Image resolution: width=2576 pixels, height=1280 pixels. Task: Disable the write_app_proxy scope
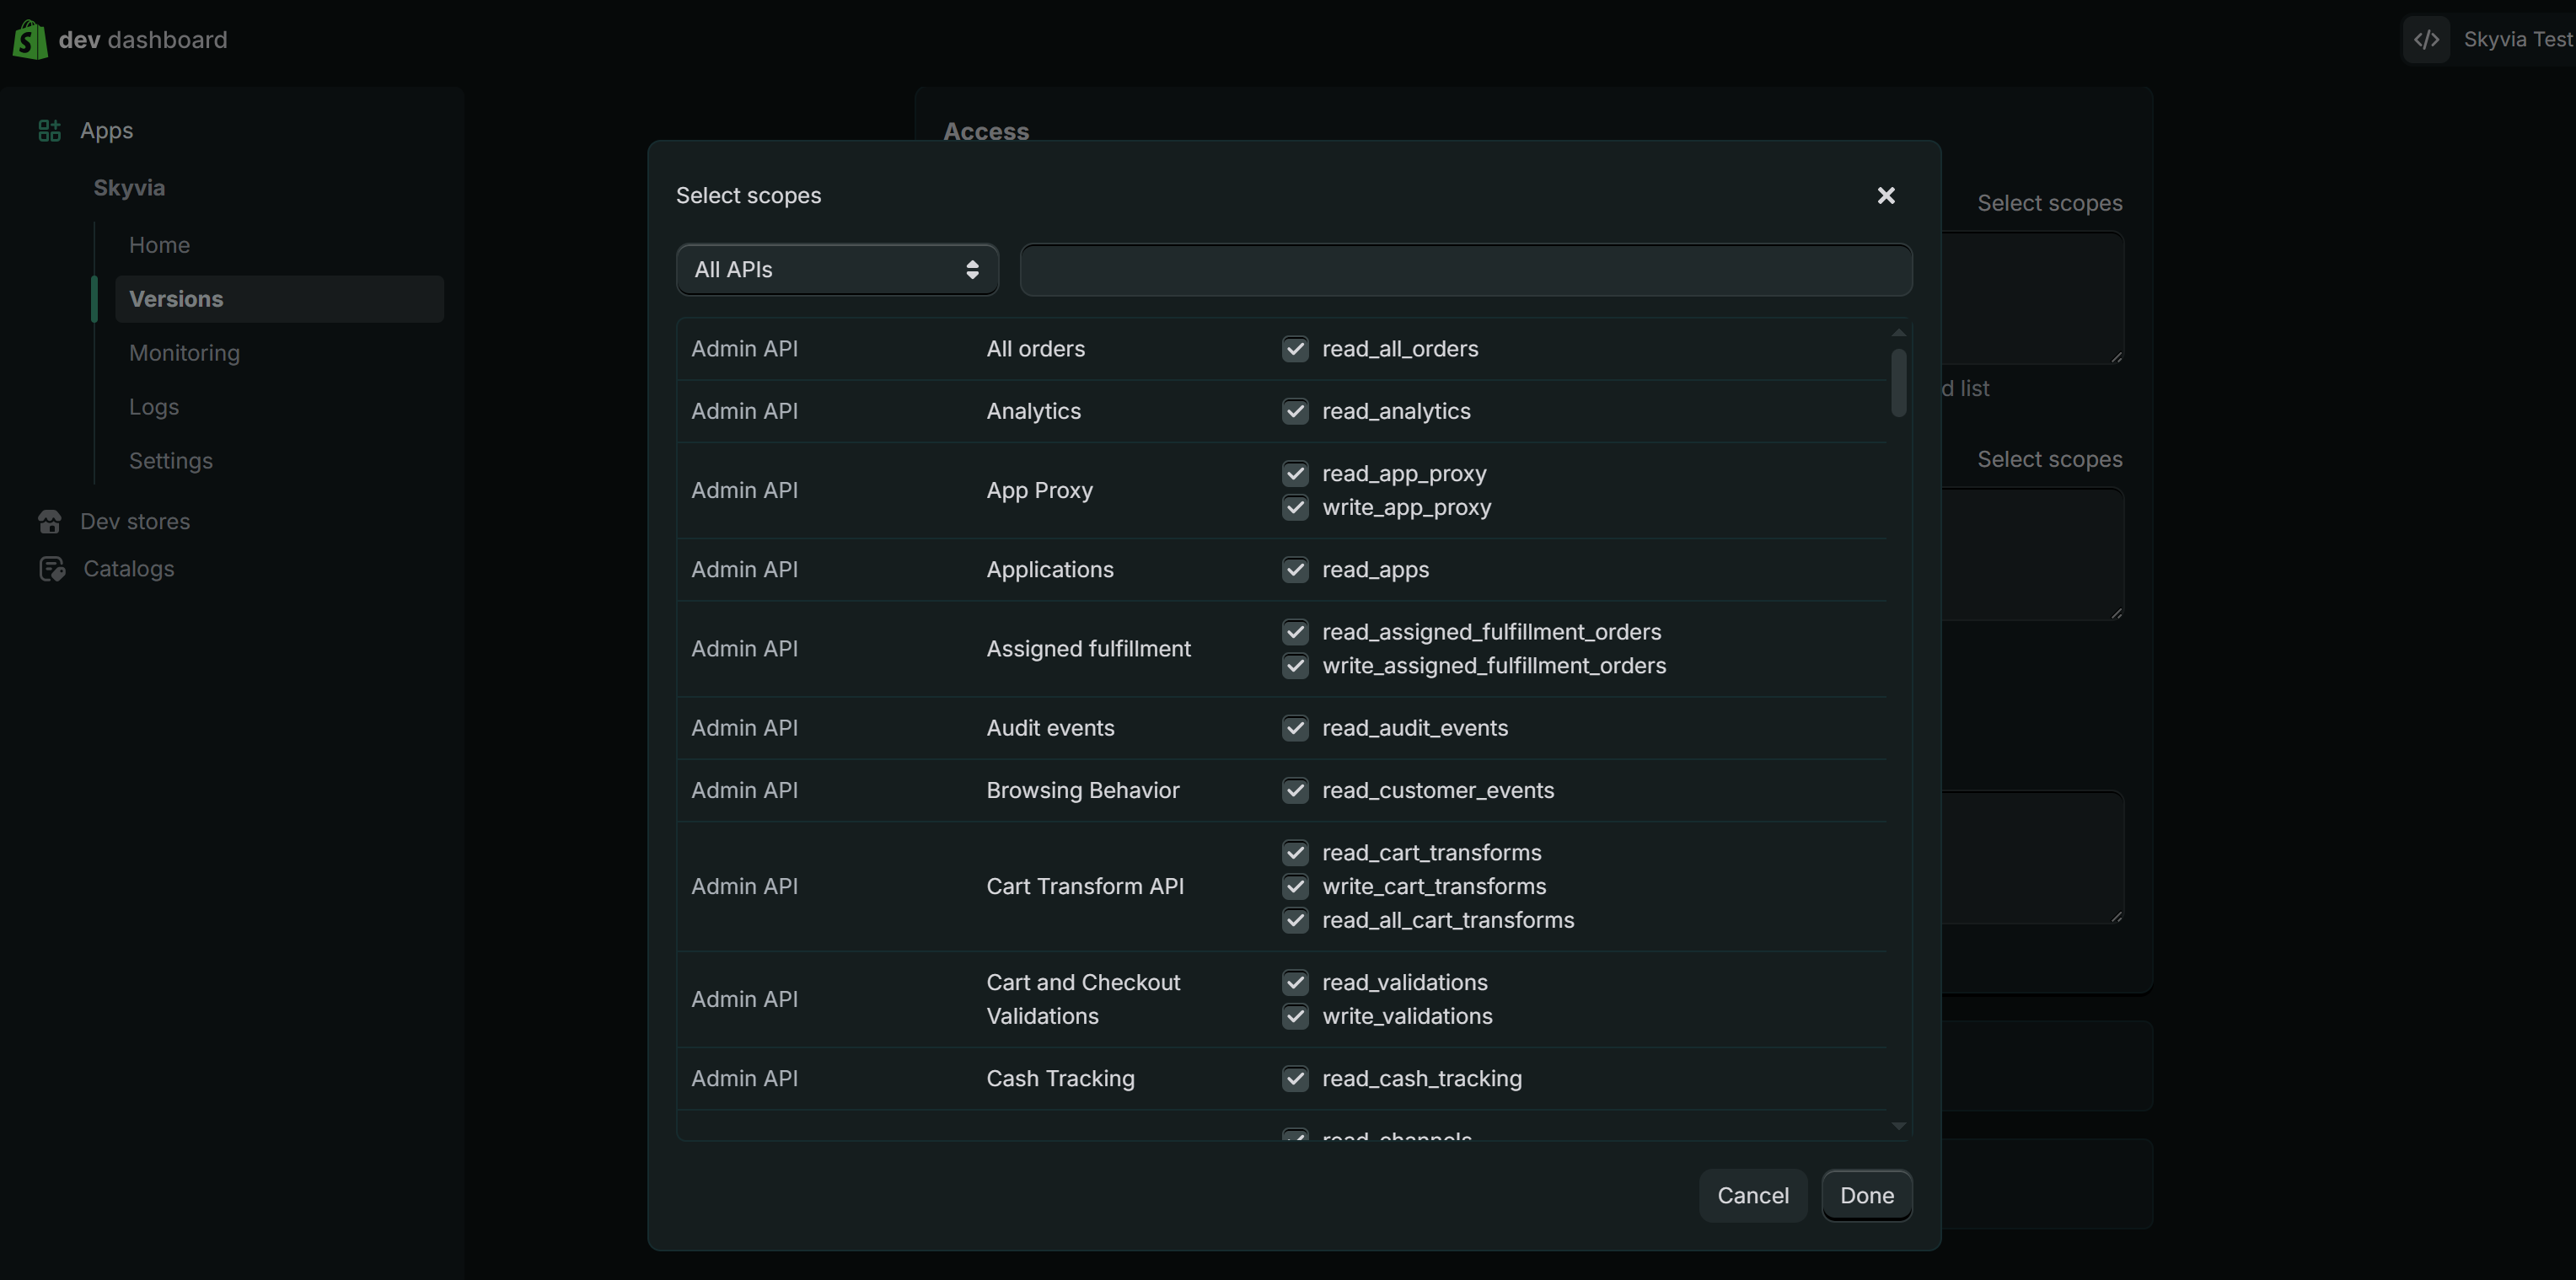pyautogui.click(x=1295, y=508)
